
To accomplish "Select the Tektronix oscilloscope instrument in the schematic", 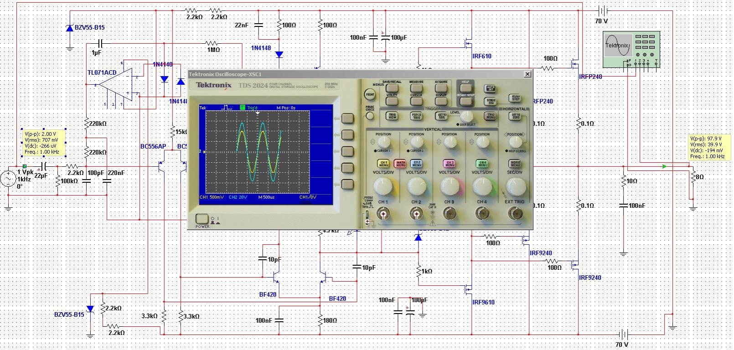I will click(x=631, y=50).
